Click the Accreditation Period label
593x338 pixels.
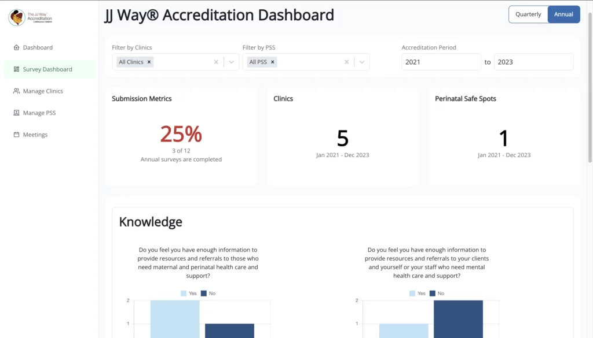click(429, 47)
